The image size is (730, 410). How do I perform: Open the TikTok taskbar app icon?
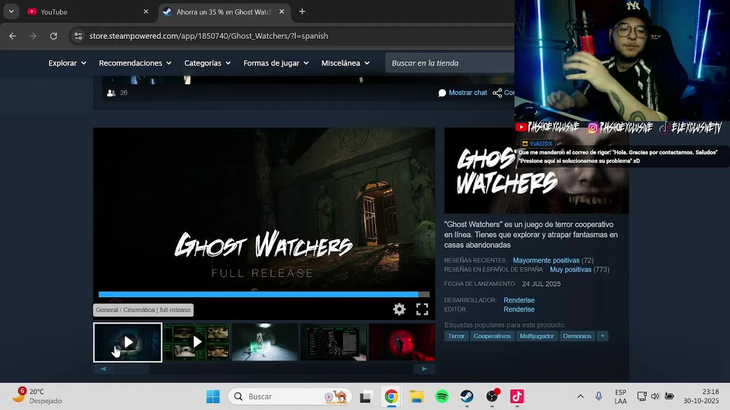pos(517,396)
